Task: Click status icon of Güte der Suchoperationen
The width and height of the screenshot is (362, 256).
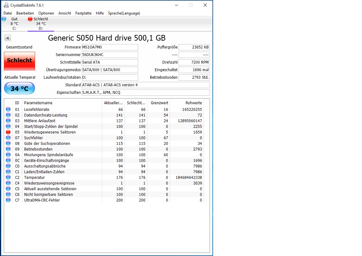Action: pos(8,143)
